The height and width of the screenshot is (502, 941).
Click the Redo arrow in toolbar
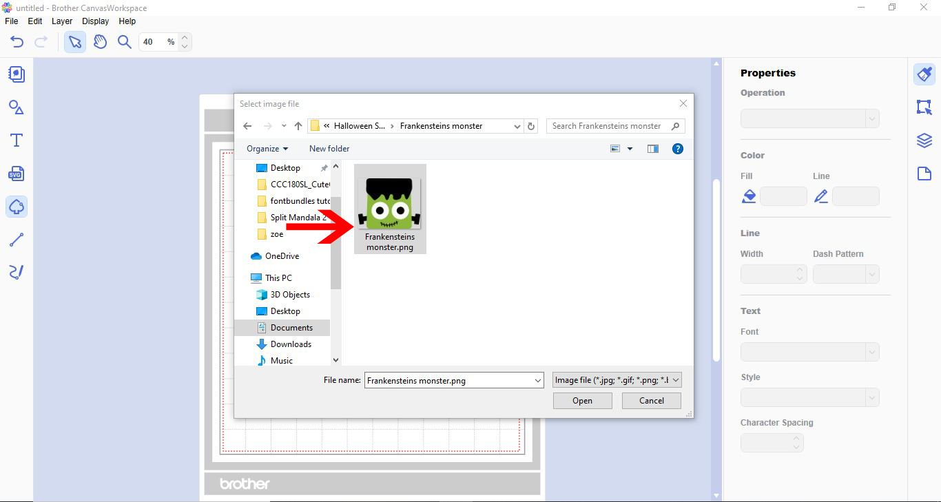(41, 42)
